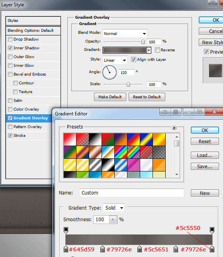Click the angle dial control
Viewport: 223px width, 257px height.
point(110,72)
